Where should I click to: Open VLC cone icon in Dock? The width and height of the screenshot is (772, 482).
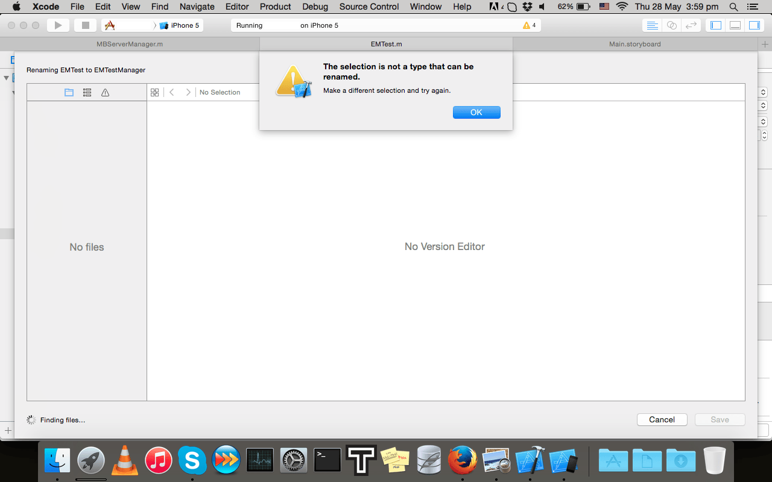(x=125, y=461)
